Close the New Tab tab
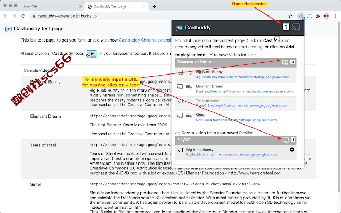 pos(80,6)
